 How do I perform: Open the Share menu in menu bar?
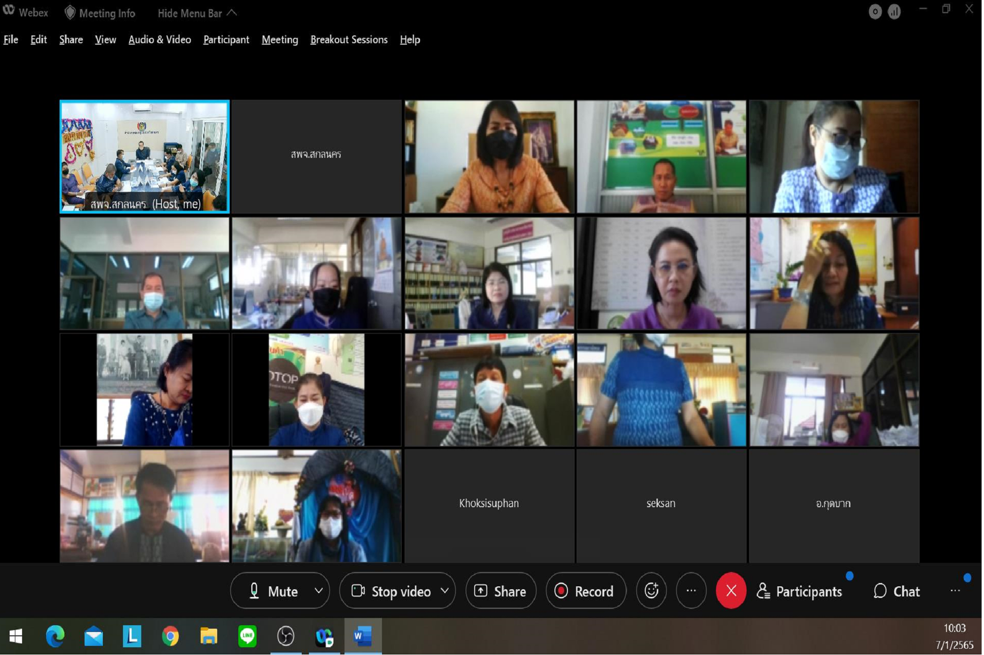coord(71,39)
